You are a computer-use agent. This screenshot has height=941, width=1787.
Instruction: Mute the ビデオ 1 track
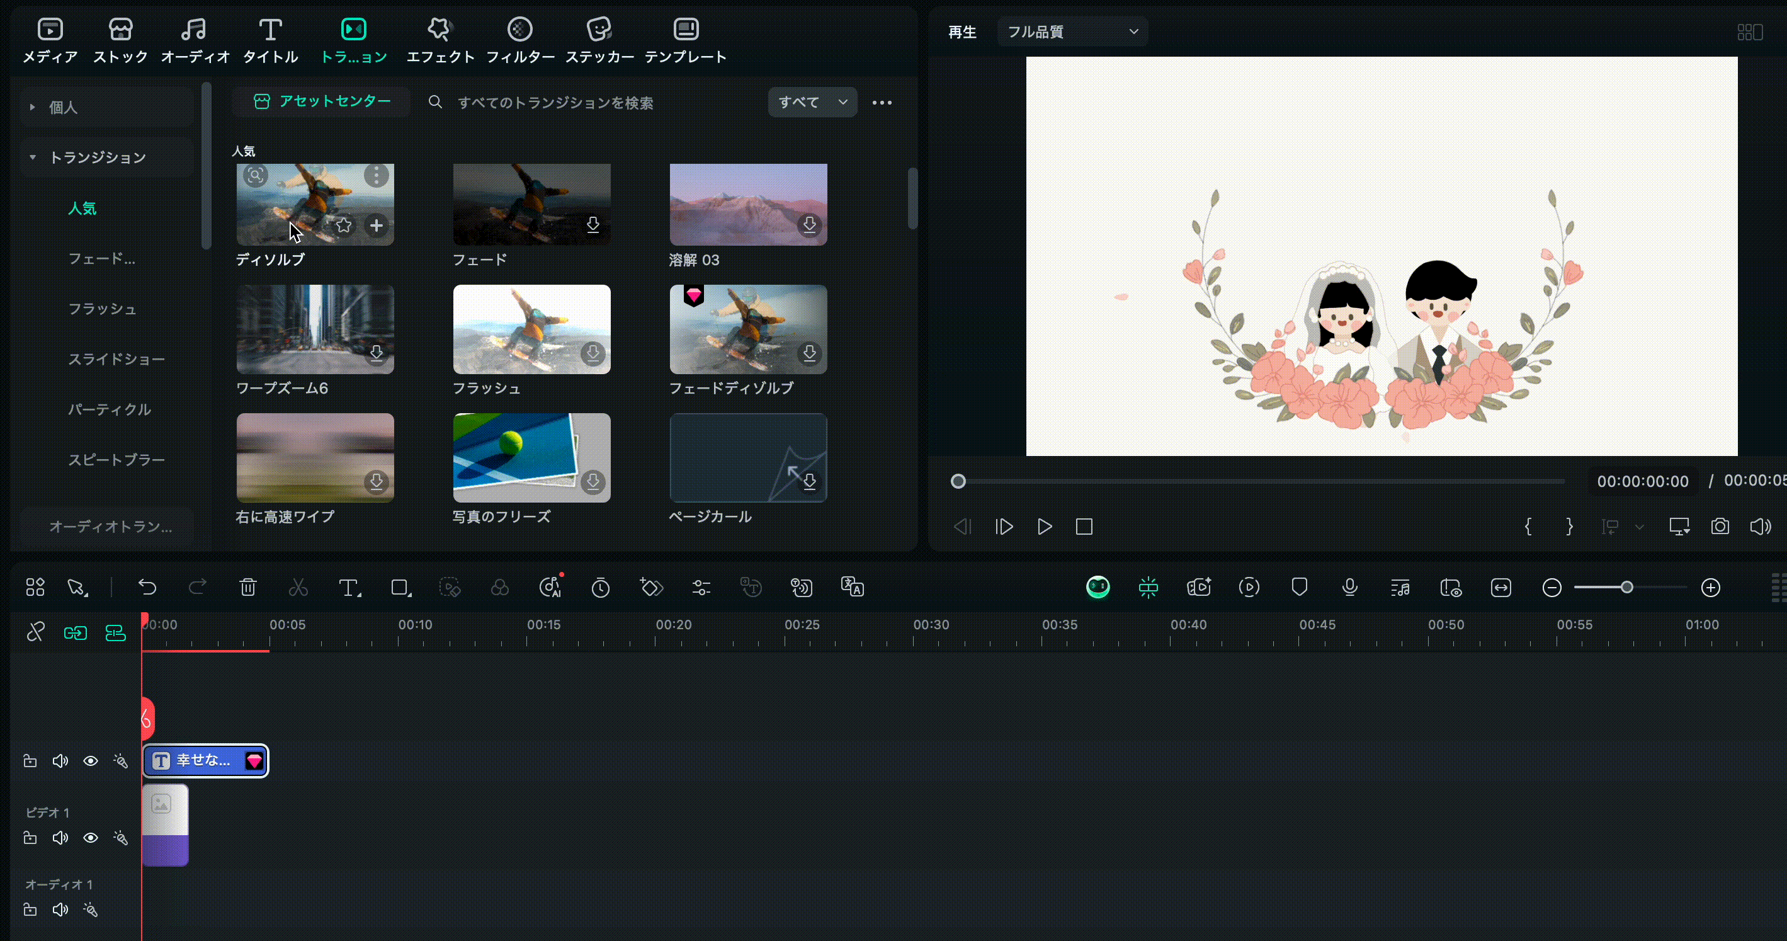click(x=60, y=838)
